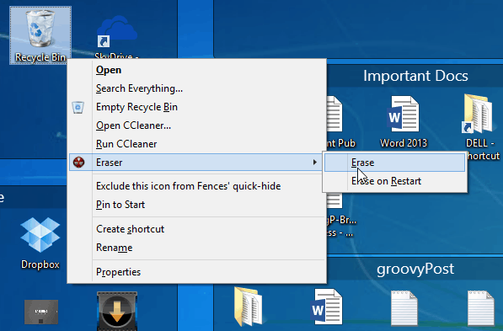Open the folder icon in groovyPost fence
This screenshot has width=503, height=331.
pyautogui.click(x=248, y=307)
